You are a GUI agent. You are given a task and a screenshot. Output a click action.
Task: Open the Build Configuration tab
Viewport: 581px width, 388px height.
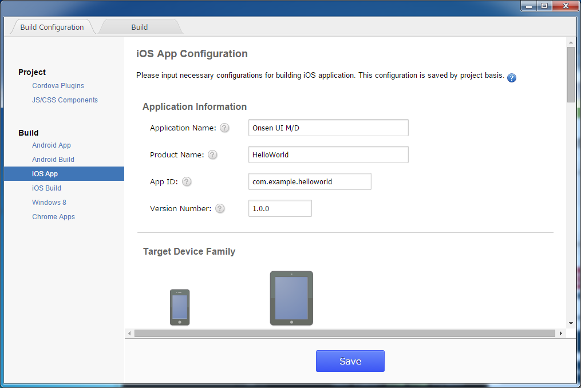52,27
